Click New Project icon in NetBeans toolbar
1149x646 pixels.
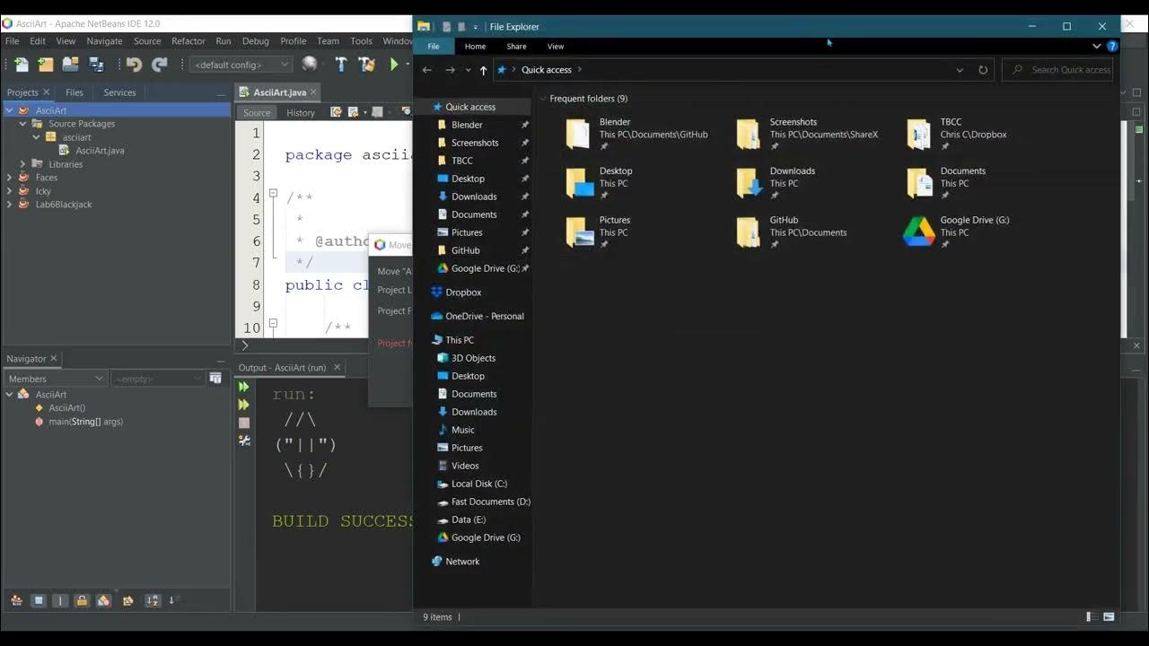[x=46, y=65]
